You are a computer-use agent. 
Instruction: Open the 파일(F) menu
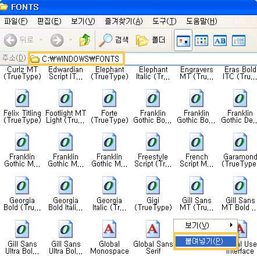16,21
